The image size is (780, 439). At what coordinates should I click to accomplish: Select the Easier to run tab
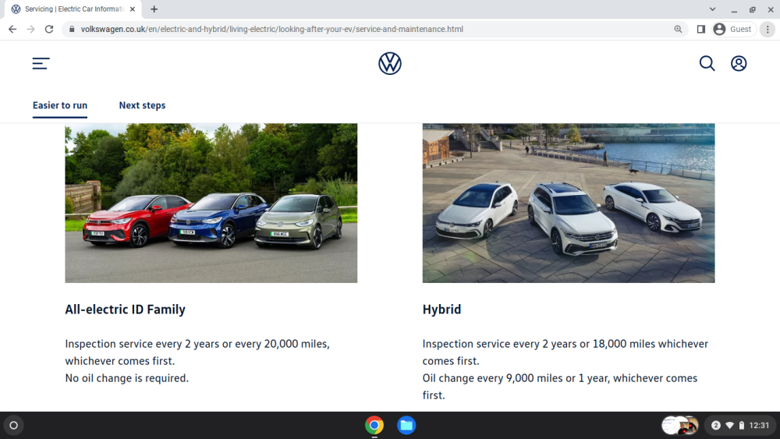[60, 105]
